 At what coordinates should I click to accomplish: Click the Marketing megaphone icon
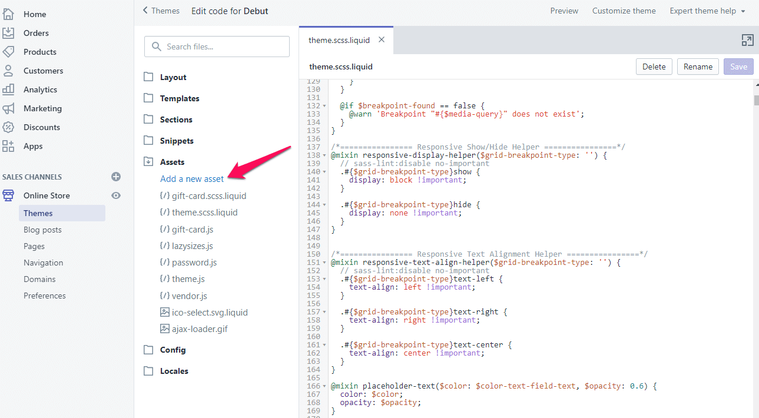point(8,108)
